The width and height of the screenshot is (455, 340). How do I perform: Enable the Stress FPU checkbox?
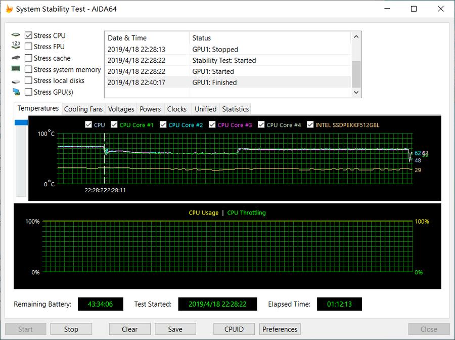click(28, 46)
